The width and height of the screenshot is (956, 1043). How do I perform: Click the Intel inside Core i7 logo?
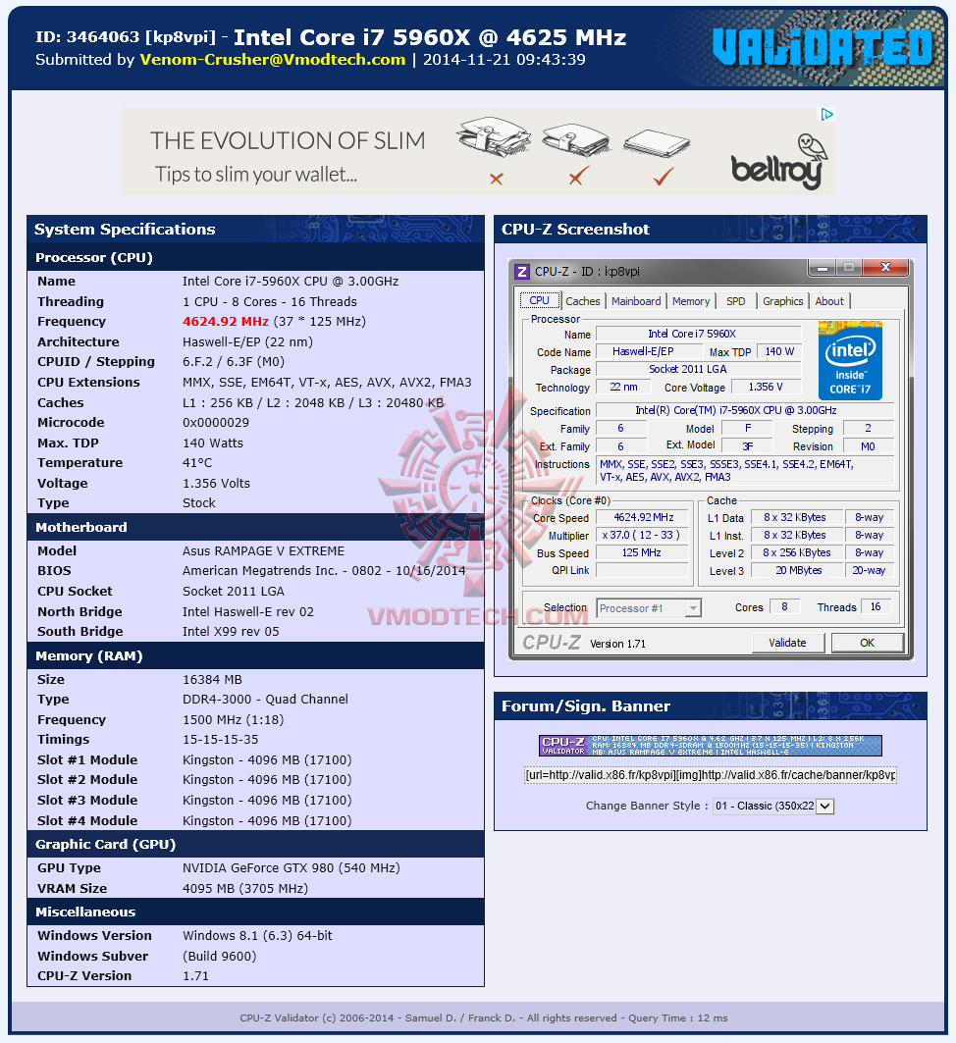[x=850, y=360]
